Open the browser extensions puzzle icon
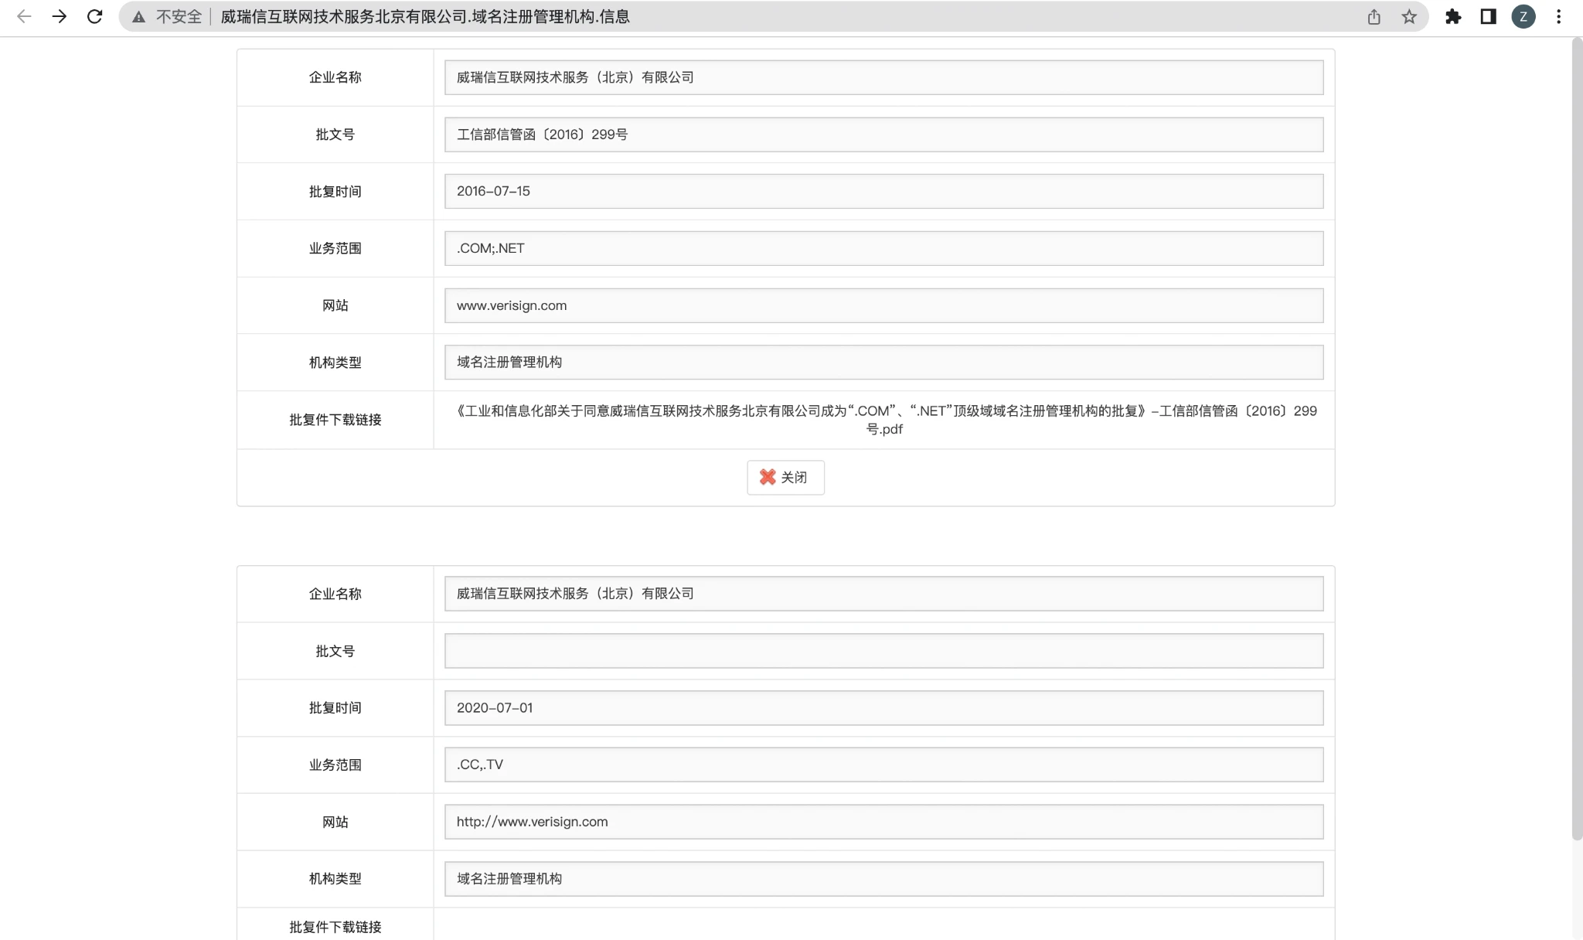Viewport: 1583px width, 940px height. (1453, 17)
